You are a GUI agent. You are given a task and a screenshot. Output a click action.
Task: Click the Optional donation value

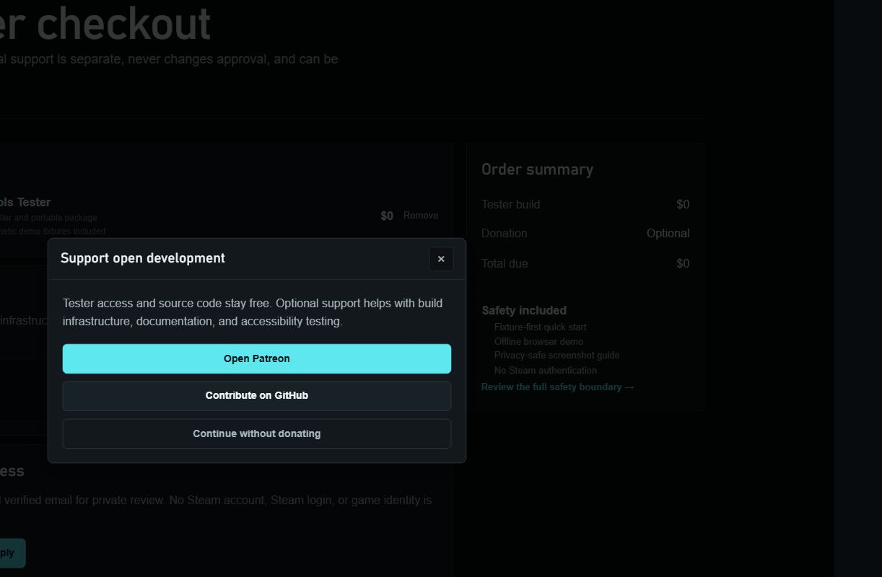668,234
